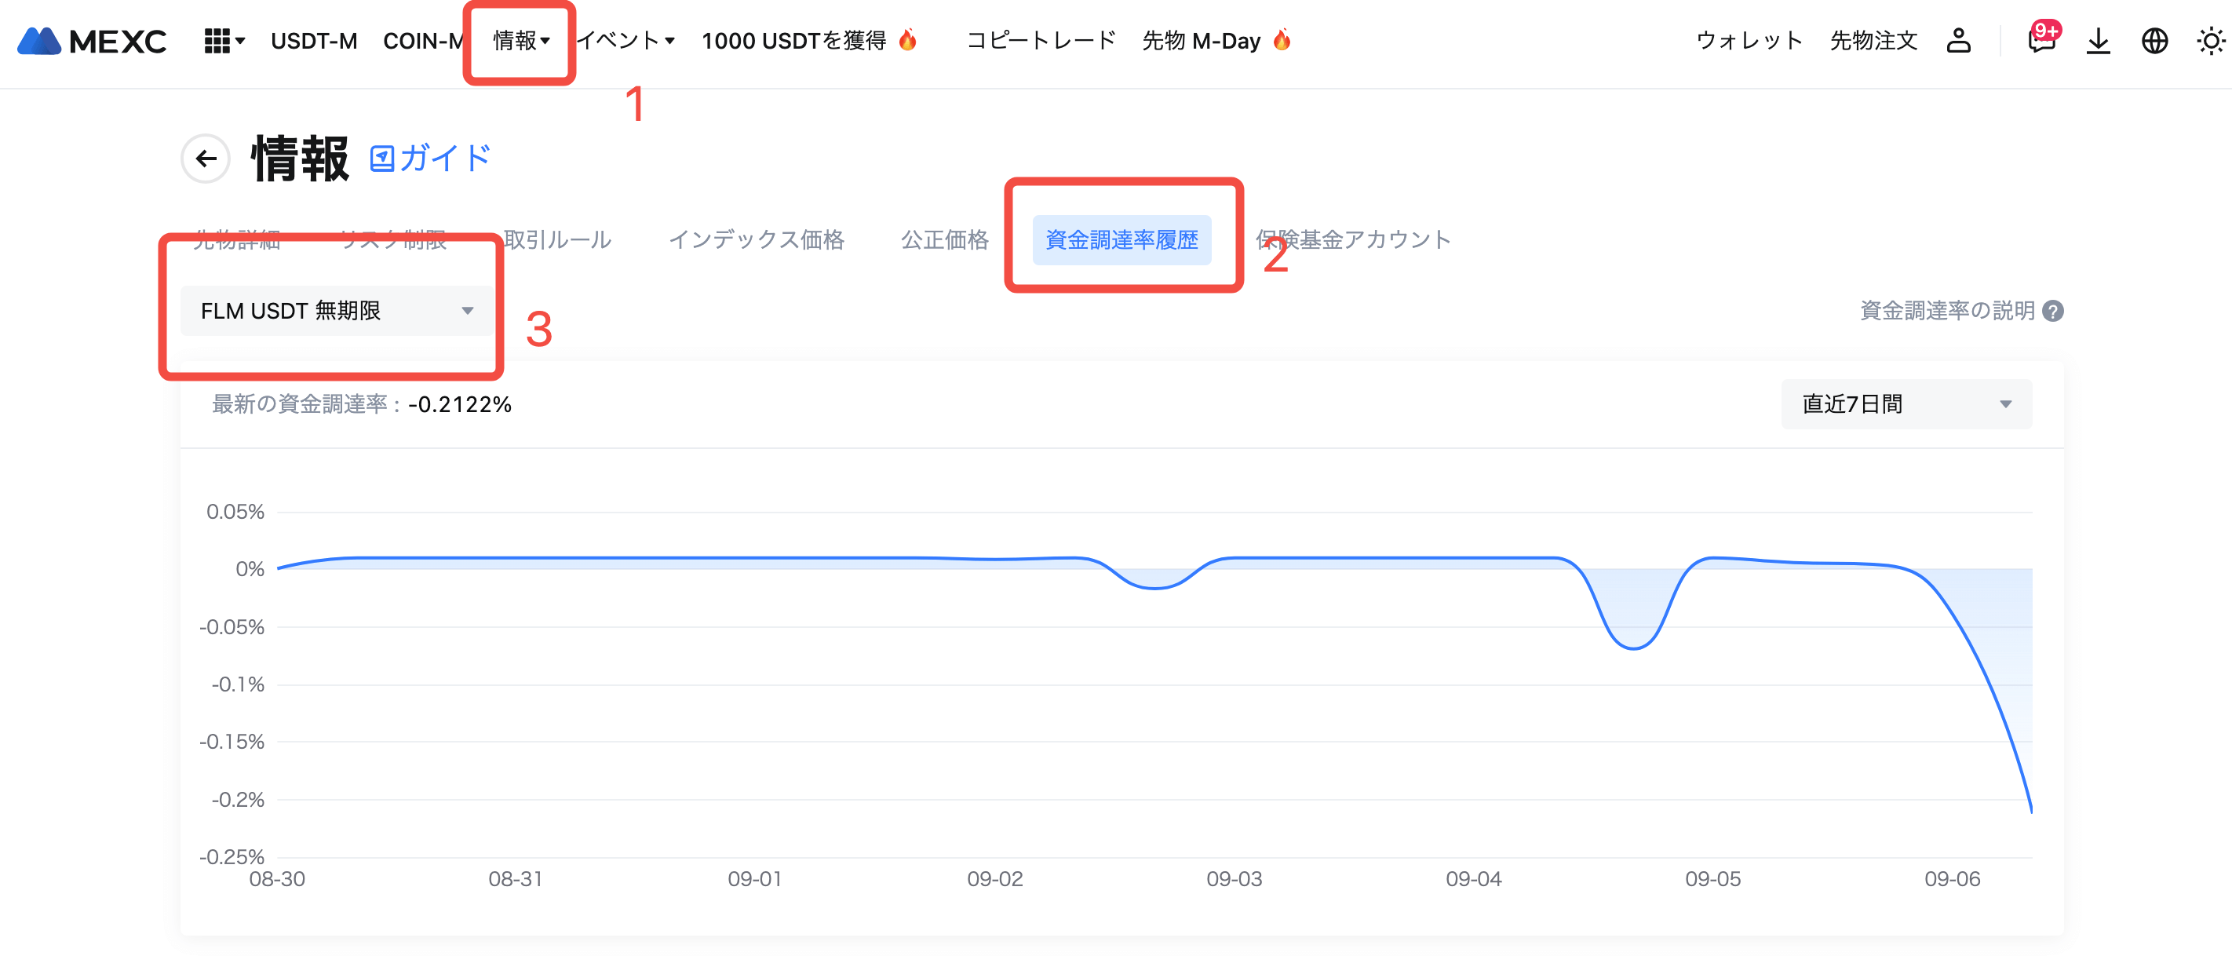Click the back arrow button
The width and height of the screenshot is (2232, 956).
pos(206,159)
